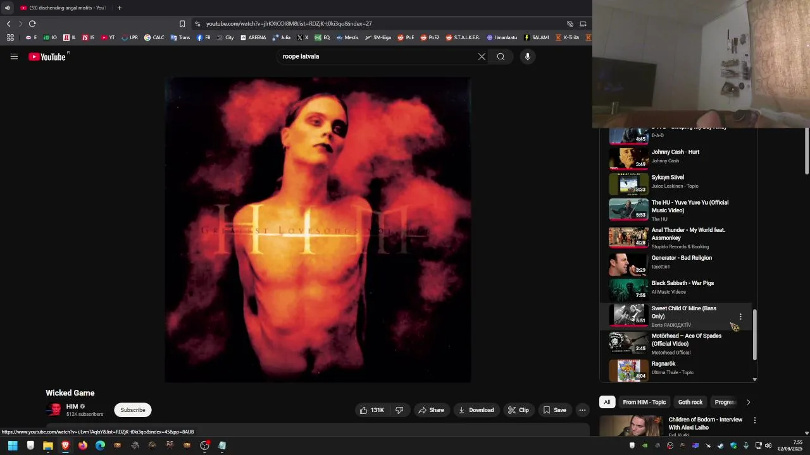
Task: Click the browser address bar URL
Action: click(289, 24)
